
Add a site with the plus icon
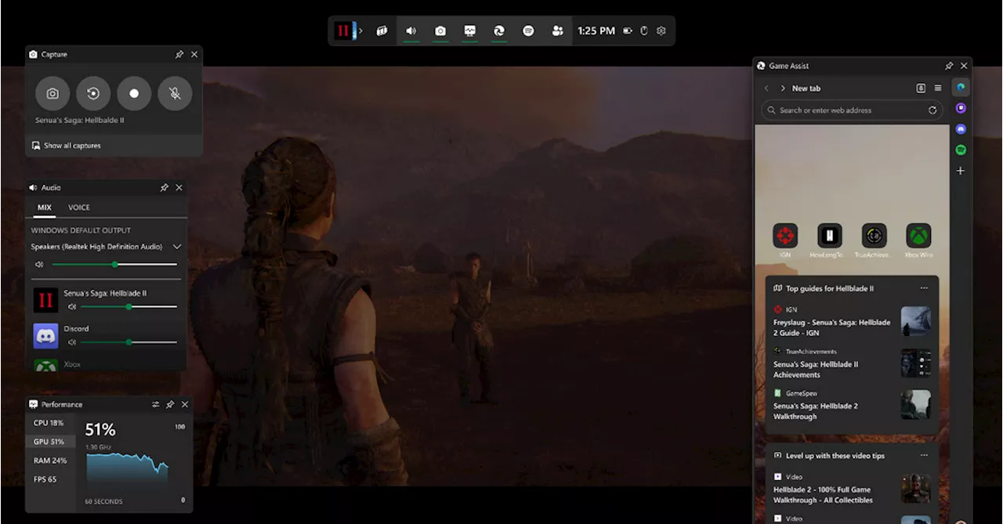[x=961, y=171]
